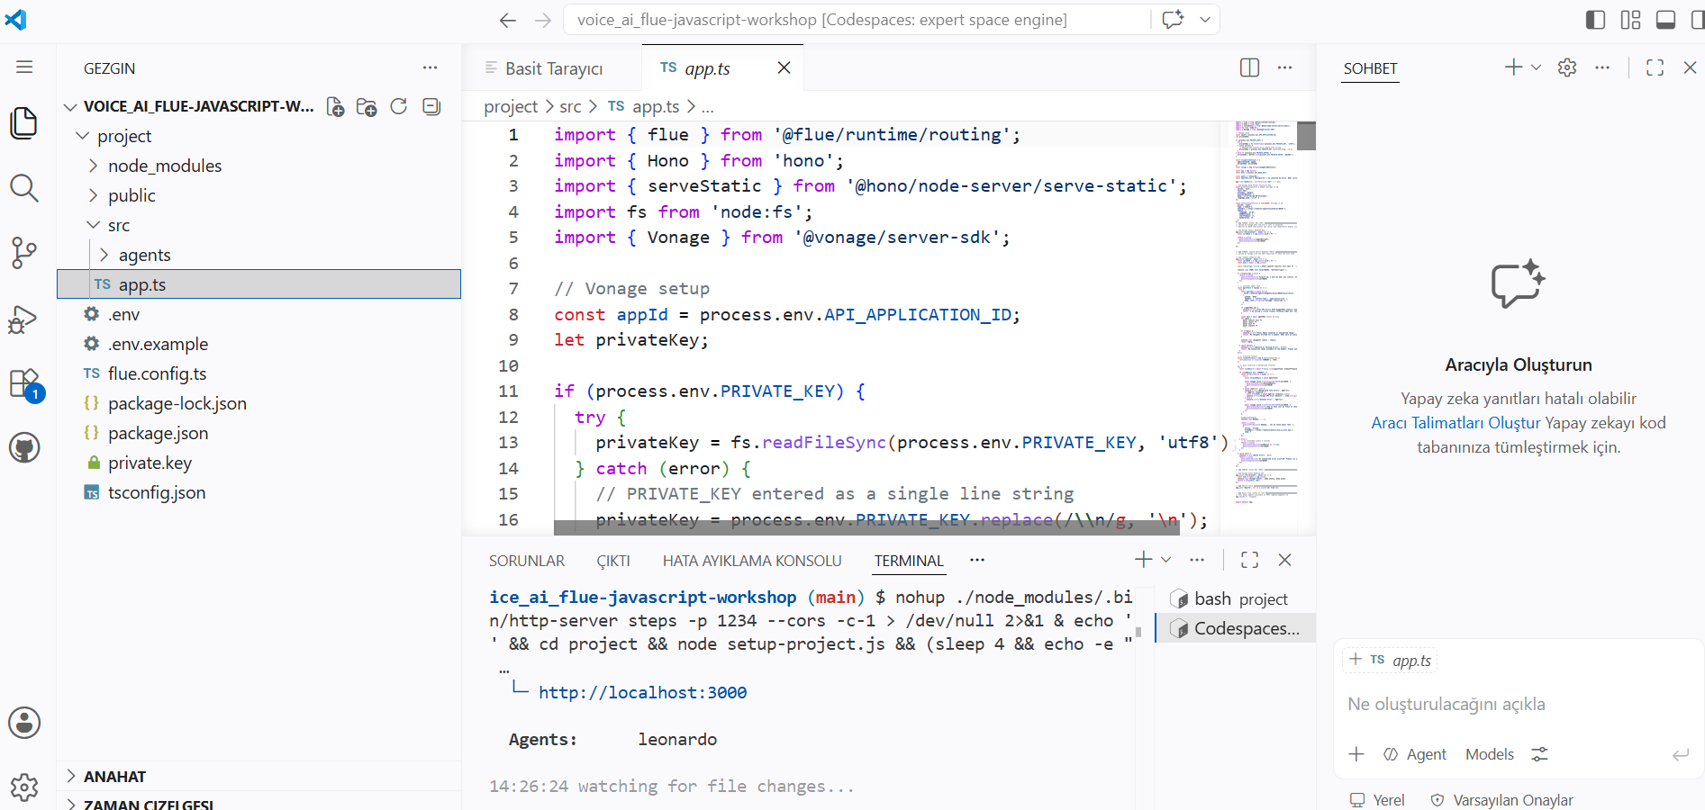Open the Models picker in chat
1705x810 pixels.
[1490, 754]
